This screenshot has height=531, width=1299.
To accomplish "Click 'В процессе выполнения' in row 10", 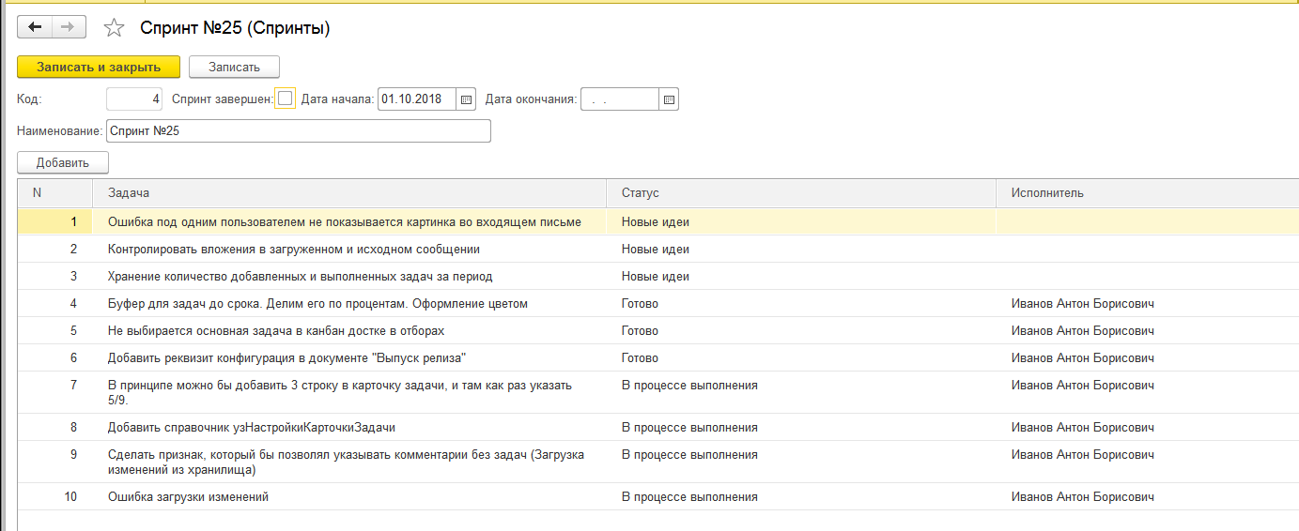I will coord(689,497).
